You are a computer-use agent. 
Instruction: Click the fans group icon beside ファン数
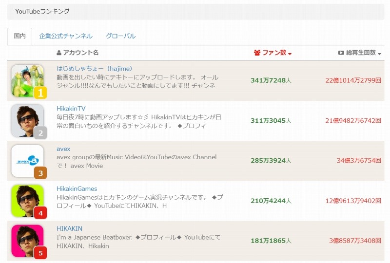pos(257,53)
